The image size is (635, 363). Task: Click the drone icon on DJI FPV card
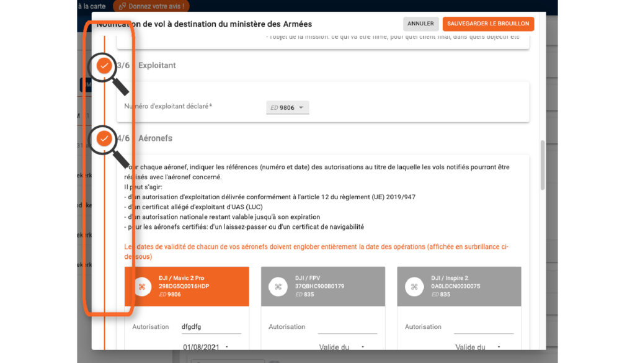[278, 287]
